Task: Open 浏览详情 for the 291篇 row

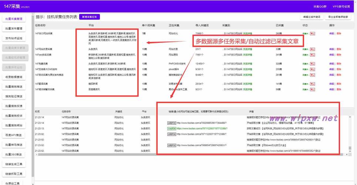Action: (x=247, y=75)
